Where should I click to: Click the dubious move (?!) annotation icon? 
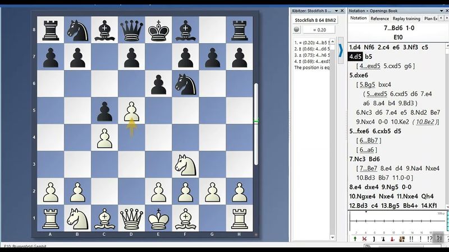click(439, 239)
